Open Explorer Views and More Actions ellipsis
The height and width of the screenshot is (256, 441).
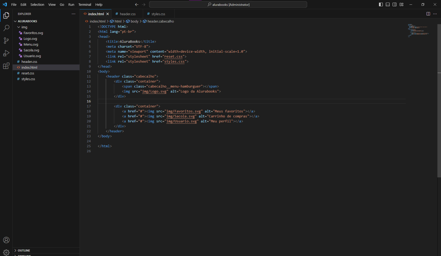click(73, 14)
